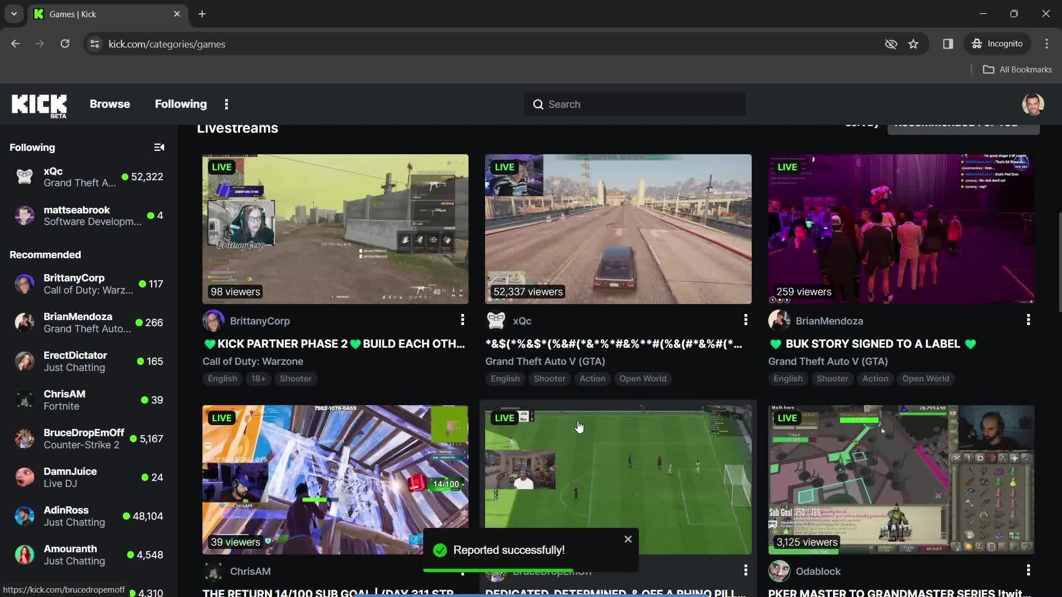Open BrittanyCorp Warzone stream thumbnail
1062x597 pixels.
coord(335,229)
